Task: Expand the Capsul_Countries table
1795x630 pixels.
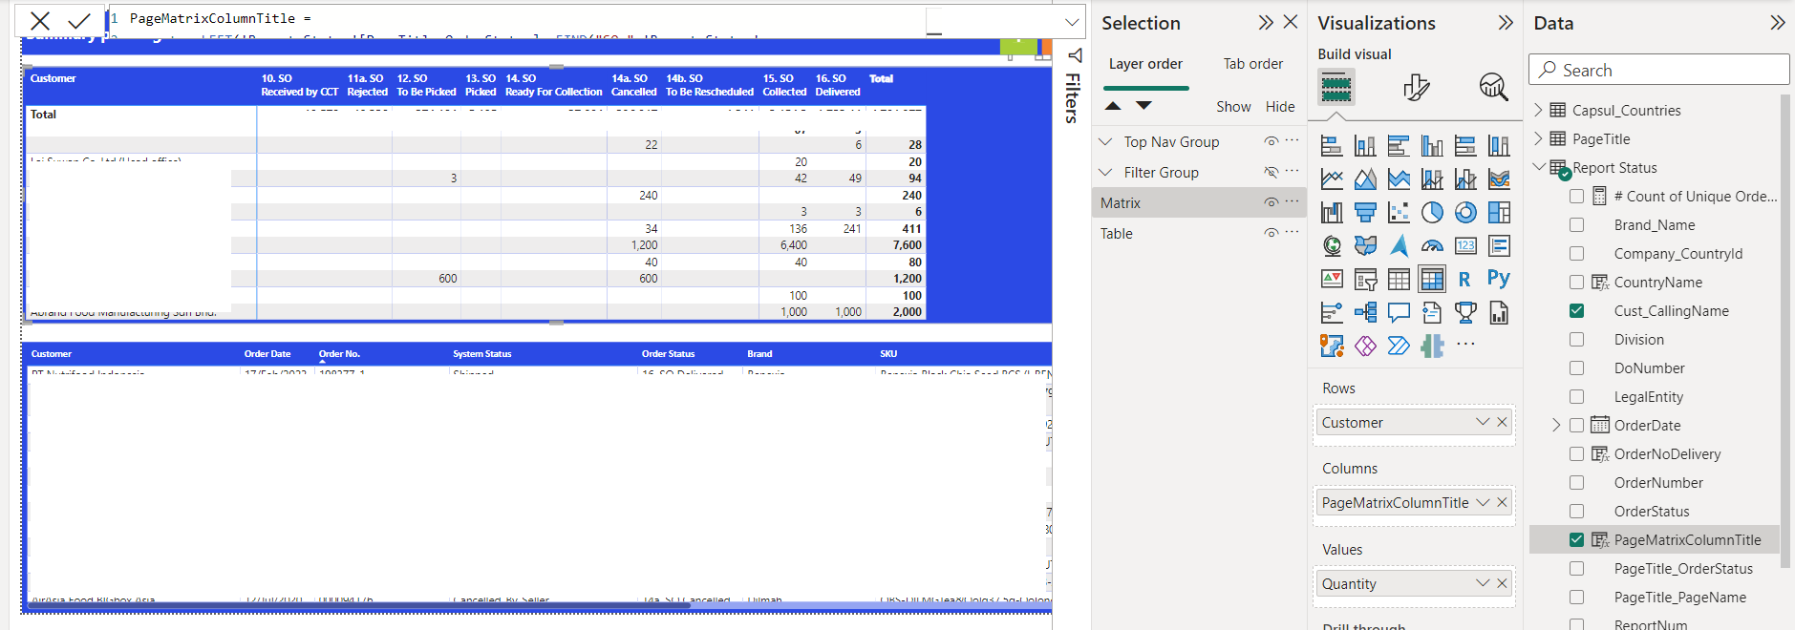Action: pyautogui.click(x=1538, y=110)
